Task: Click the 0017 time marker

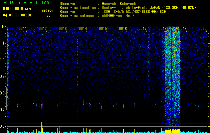Action: [x=143, y=29]
